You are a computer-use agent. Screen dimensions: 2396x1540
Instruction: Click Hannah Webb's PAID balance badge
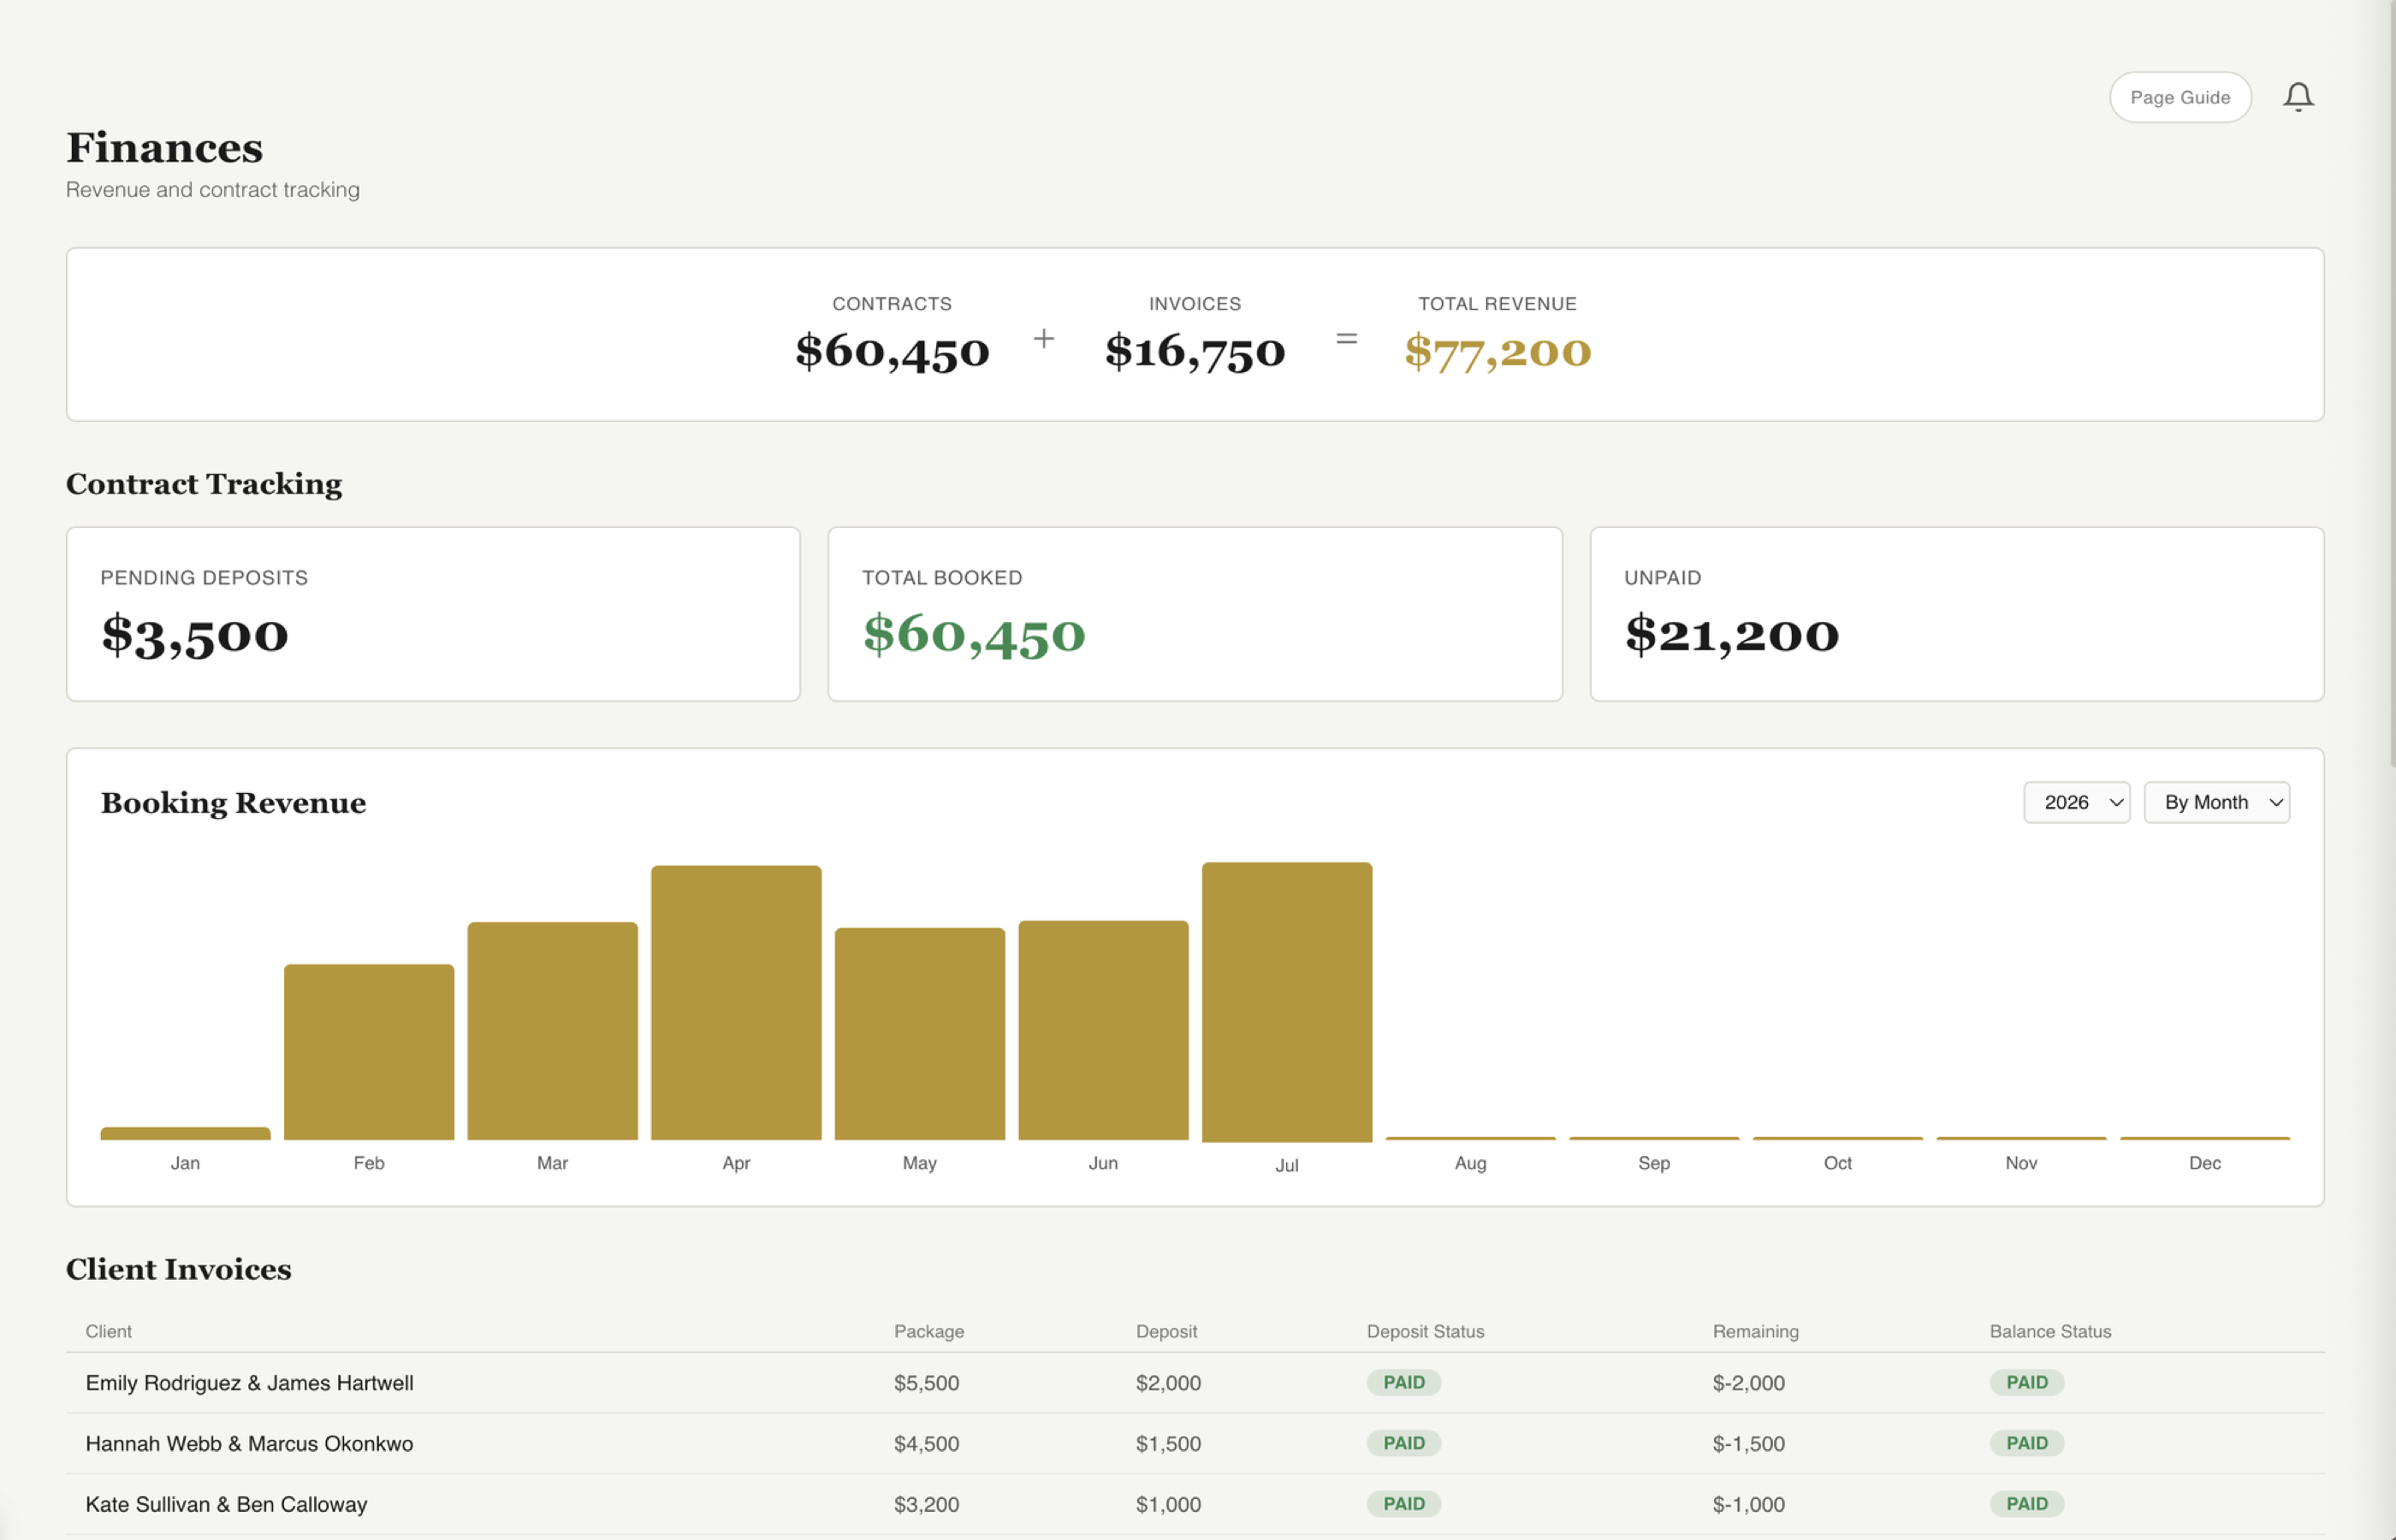(x=2026, y=1443)
